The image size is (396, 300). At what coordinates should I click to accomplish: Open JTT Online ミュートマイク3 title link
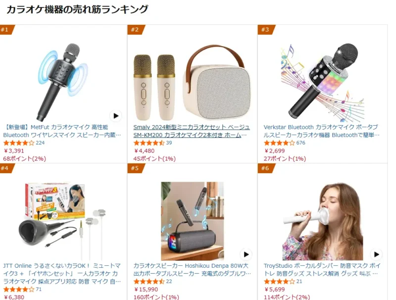(62, 273)
